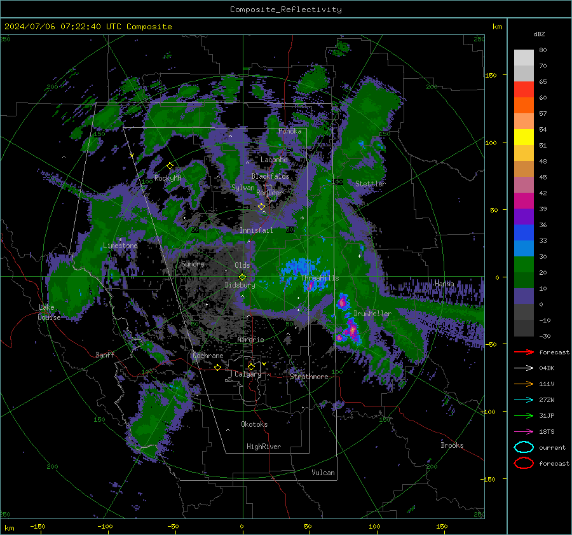Image resolution: width=572 pixels, height=535 pixels.
Task: Click the intense storm cell west of Drumheller
Action: pos(342,302)
